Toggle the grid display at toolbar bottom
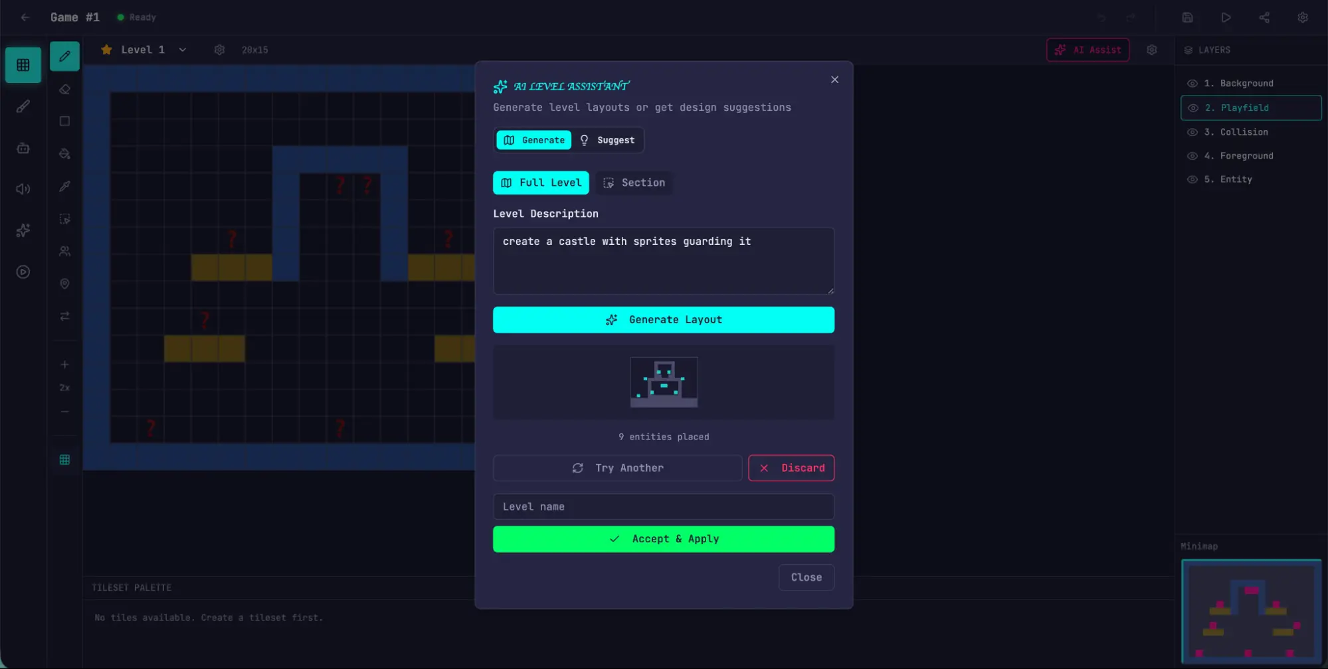1328x669 pixels. (64, 460)
